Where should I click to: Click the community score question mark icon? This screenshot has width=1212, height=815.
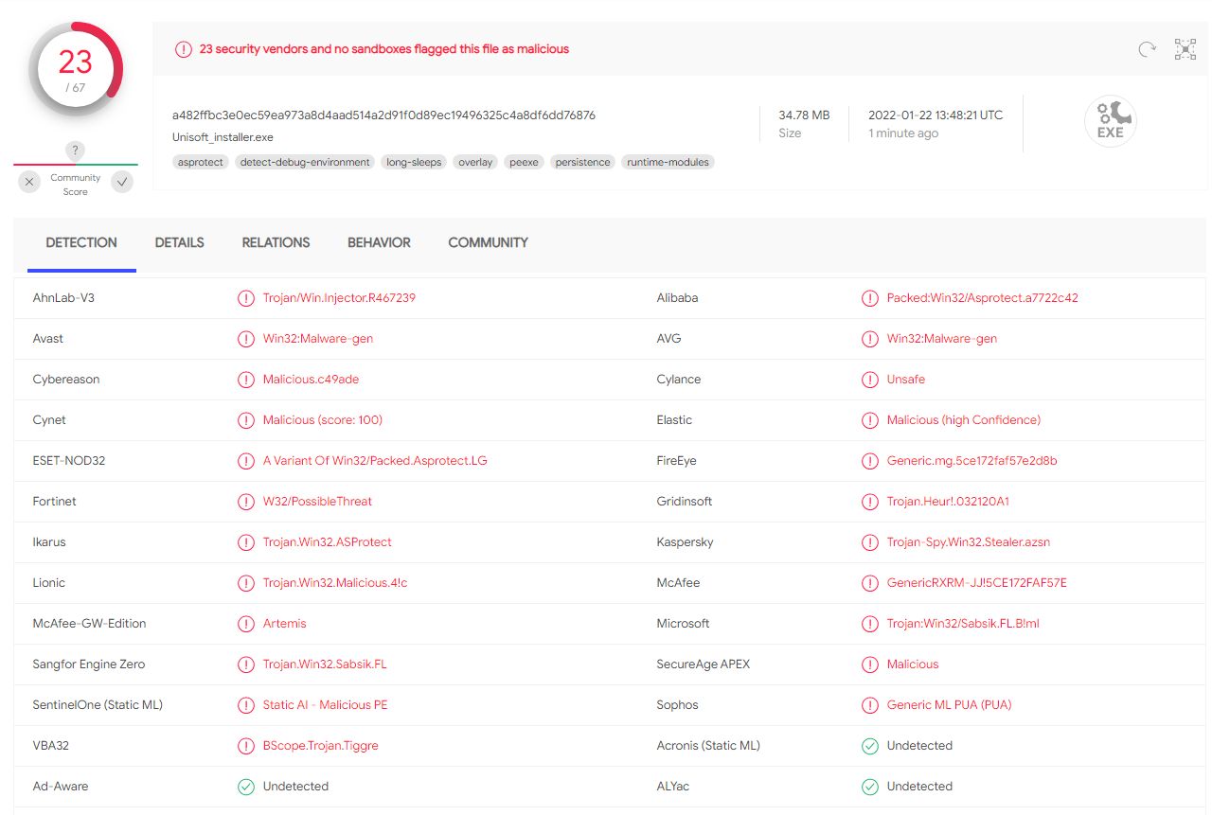(x=76, y=151)
